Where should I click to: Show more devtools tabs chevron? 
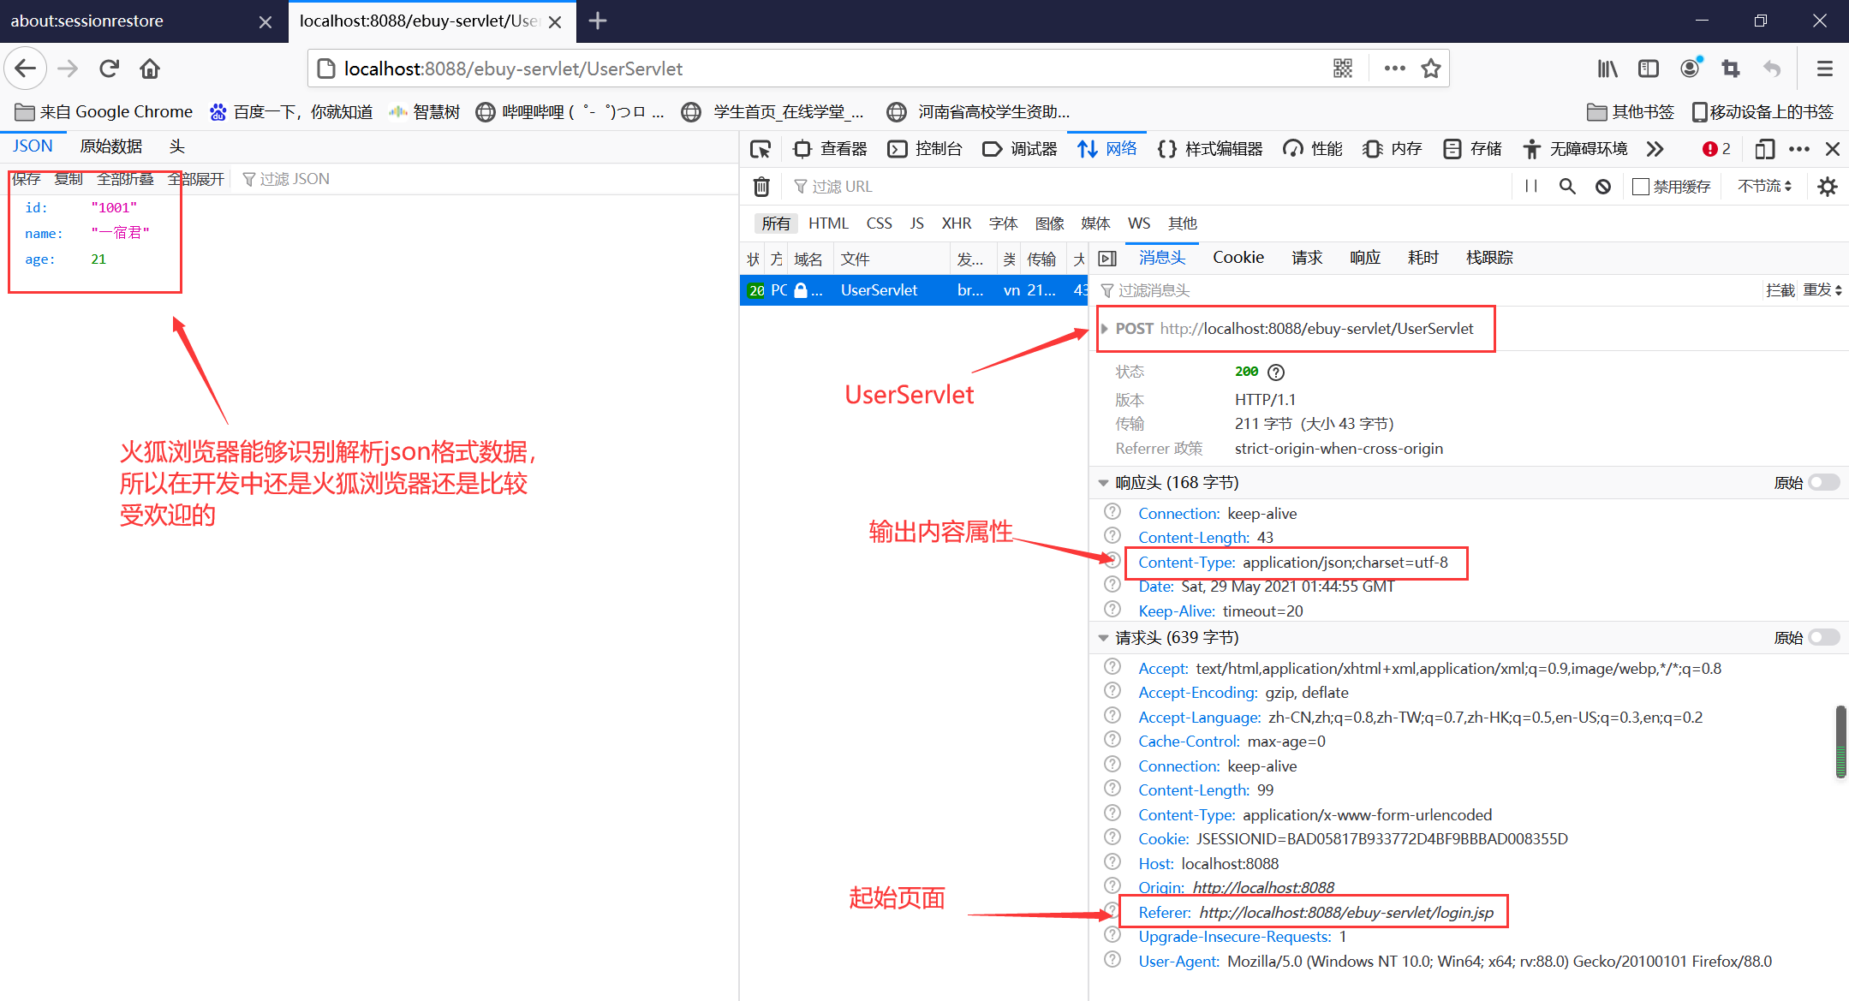click(x=1655, y=149)
